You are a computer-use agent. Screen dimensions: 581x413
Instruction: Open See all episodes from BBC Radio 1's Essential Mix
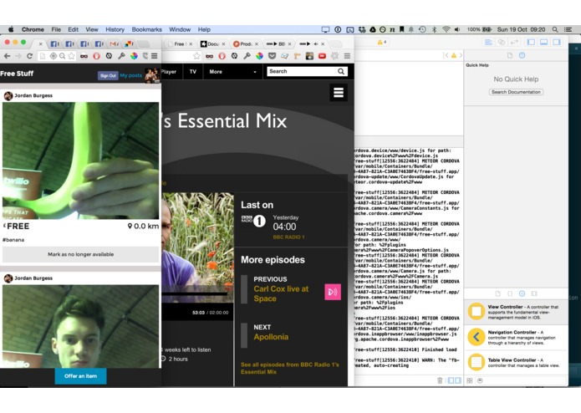tap(290, 368)
